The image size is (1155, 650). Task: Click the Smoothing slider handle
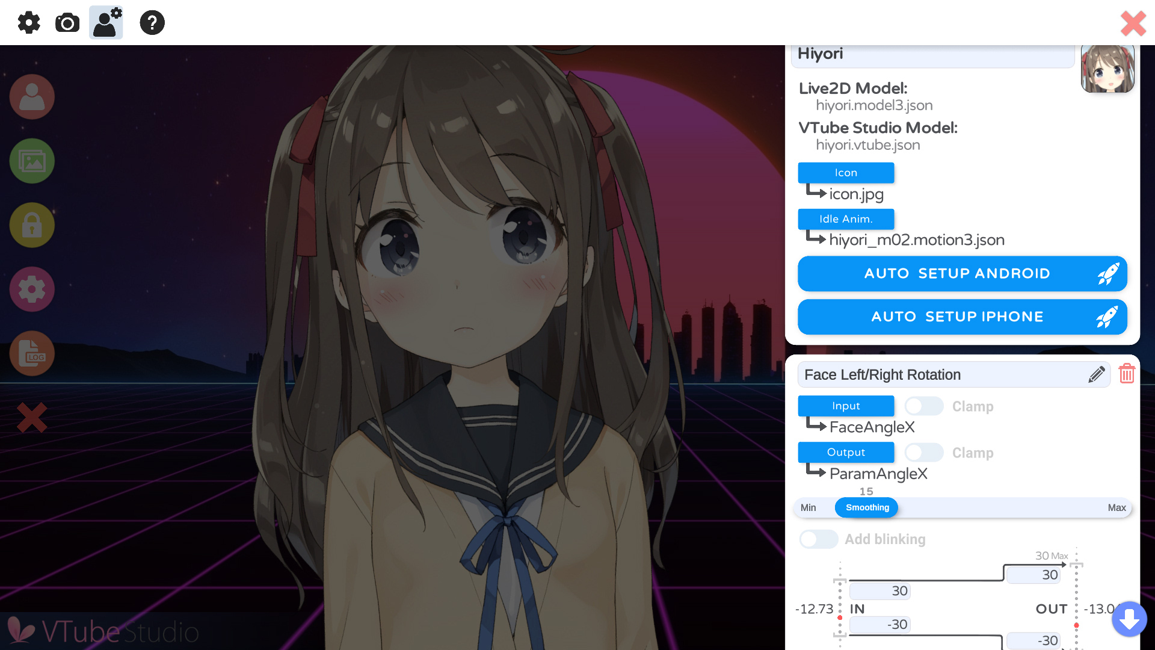[866, 507]
